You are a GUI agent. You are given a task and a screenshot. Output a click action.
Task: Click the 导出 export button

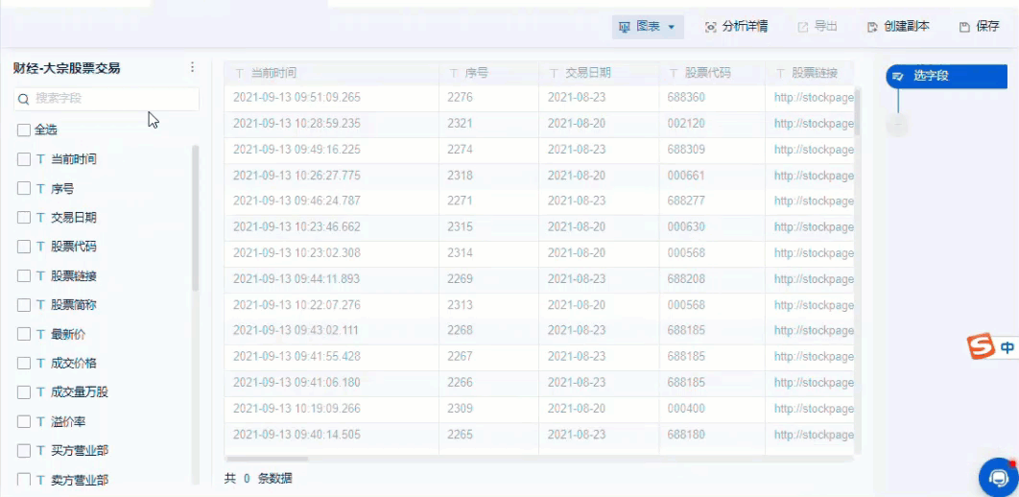pos(818,27)
